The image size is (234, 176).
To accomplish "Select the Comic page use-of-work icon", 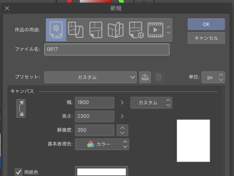I will coord(96,30).
